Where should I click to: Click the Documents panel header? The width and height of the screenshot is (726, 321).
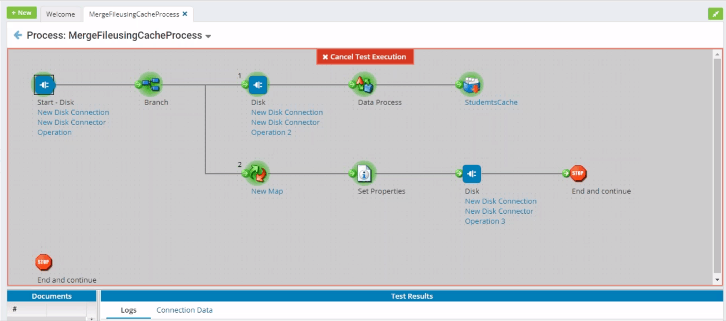coord(52,296)
